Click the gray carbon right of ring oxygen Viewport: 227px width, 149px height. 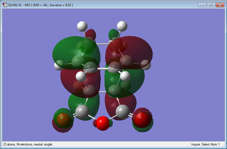pos(123,112)
